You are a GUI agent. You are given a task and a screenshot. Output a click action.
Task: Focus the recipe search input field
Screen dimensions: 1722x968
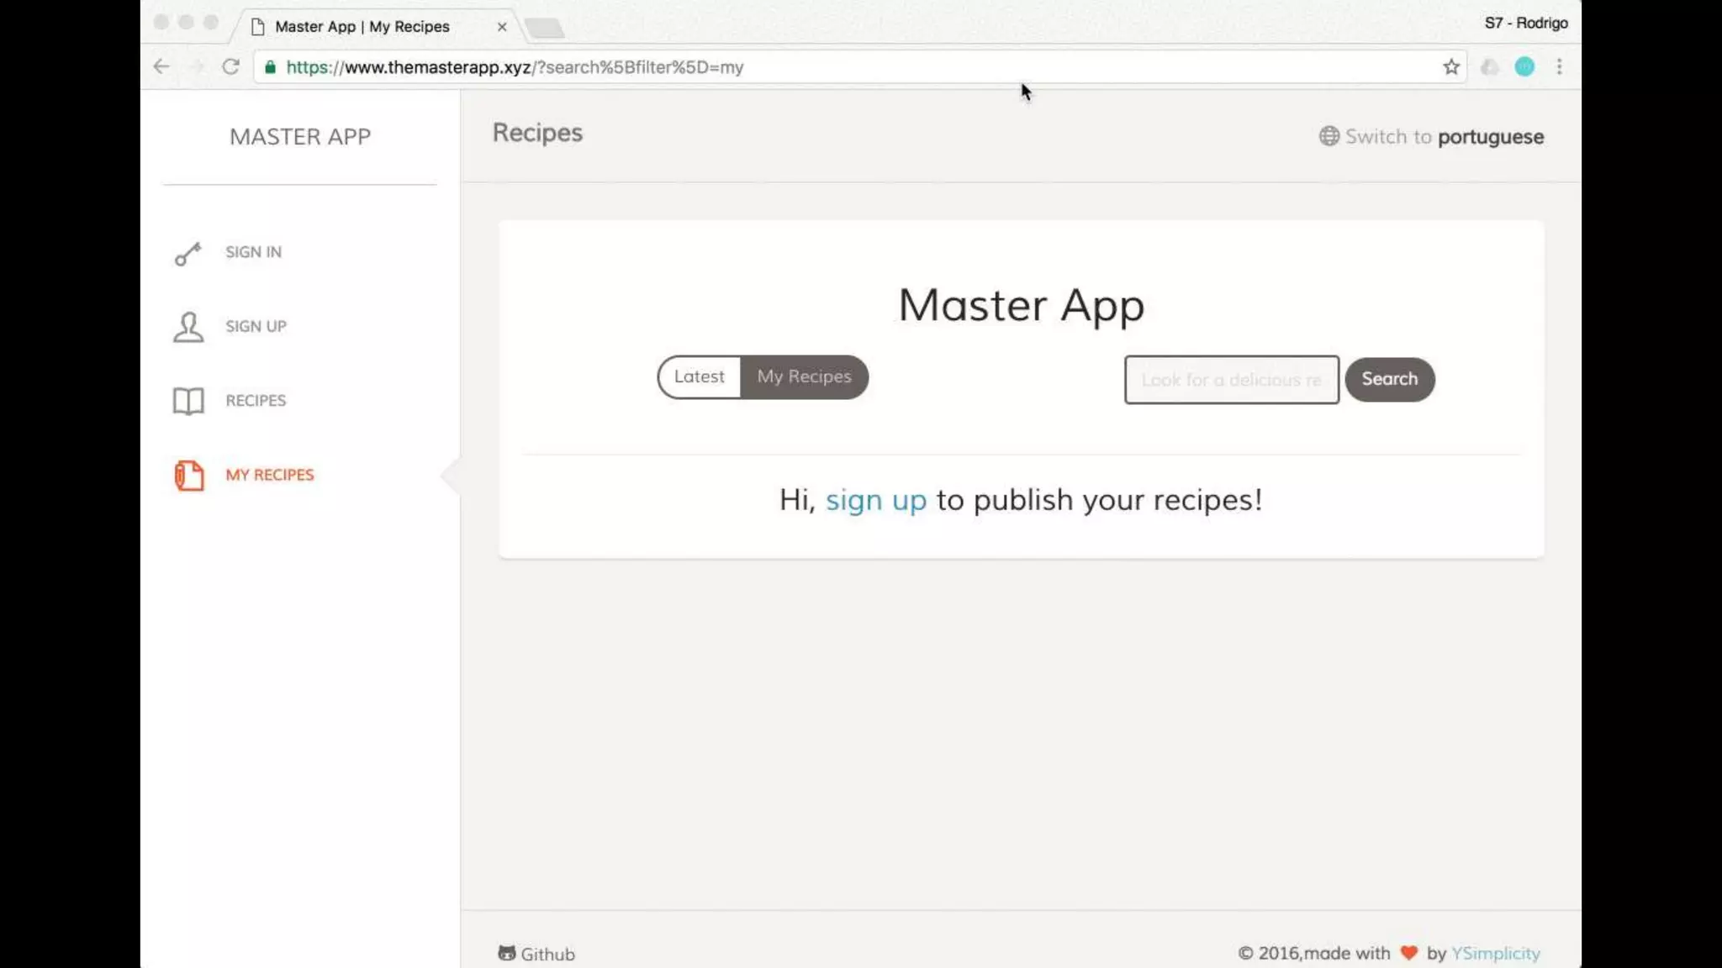[x=1231, y=380]
